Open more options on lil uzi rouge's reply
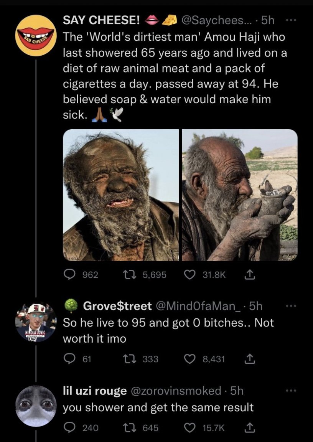313x442 pixels. (x=292, y=391)
